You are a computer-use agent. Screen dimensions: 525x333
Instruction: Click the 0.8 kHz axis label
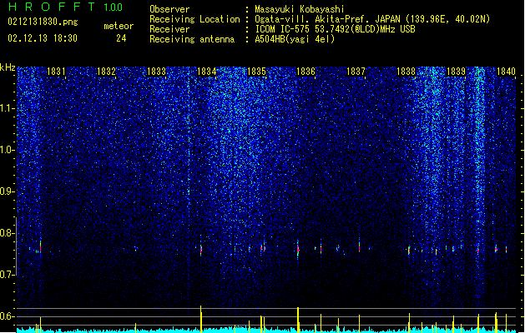point(8,233)
